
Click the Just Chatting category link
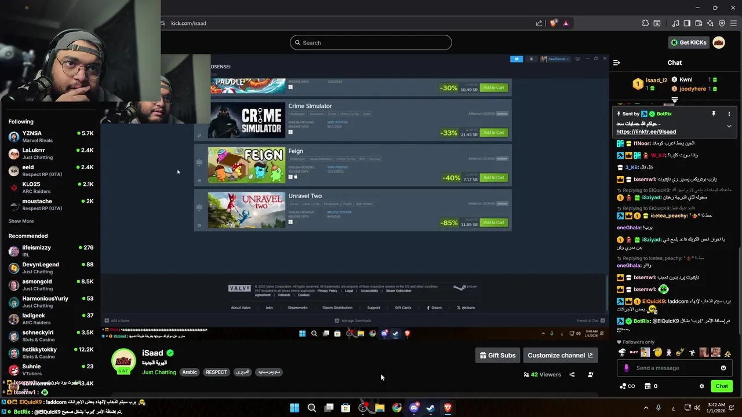pyautogui.click(x=159, y=372)
